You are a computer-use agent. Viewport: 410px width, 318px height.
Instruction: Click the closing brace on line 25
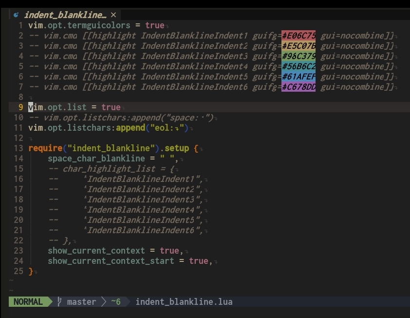(x=30, y=271)
